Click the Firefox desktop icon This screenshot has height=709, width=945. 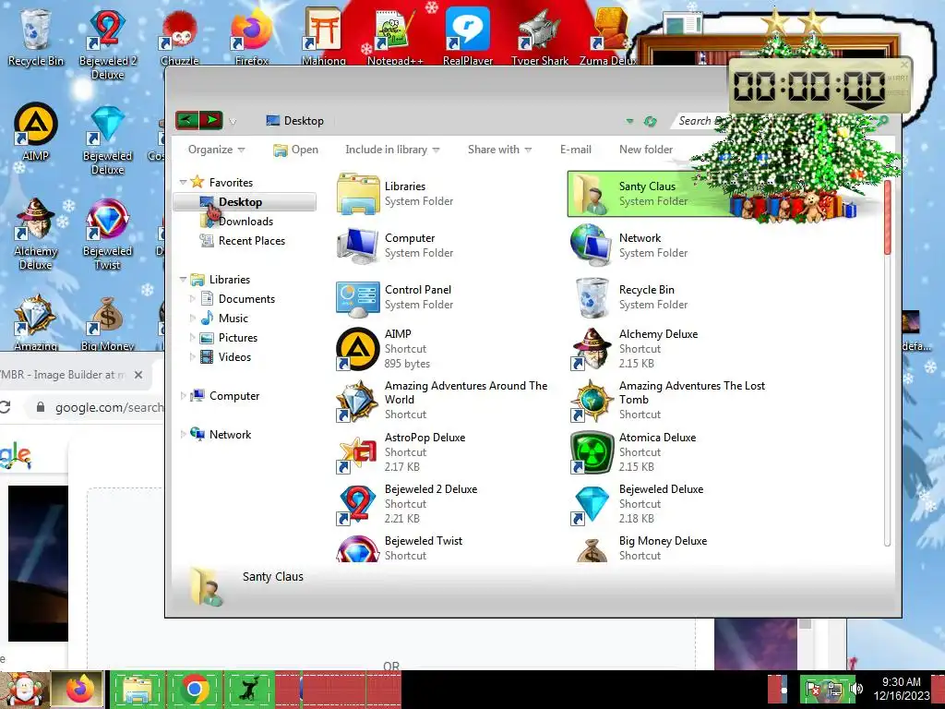pos(252,37)
